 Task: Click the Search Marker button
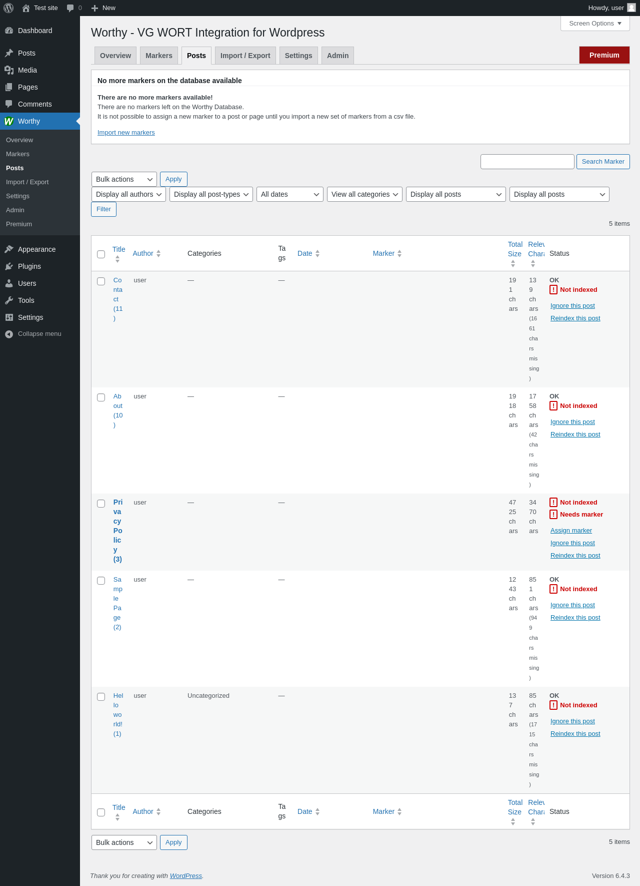pyautogui.click(x=603, y=162)
